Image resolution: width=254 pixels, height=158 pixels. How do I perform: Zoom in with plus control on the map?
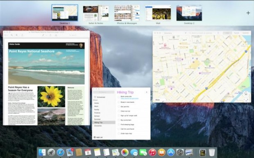coord(247,100)
